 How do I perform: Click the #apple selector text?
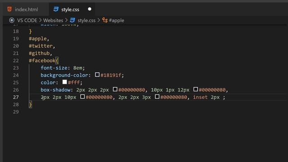pyautogui.click(x=38, y=39)
